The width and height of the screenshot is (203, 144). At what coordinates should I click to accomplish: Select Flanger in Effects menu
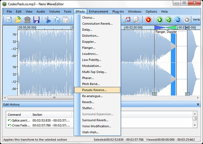click(x=97, y=48)
